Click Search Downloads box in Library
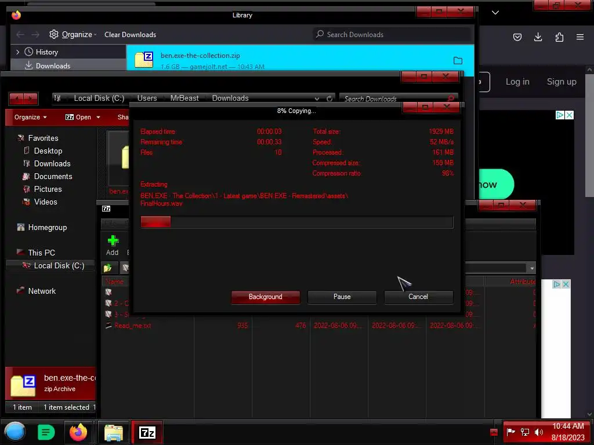 pos(392,34)
